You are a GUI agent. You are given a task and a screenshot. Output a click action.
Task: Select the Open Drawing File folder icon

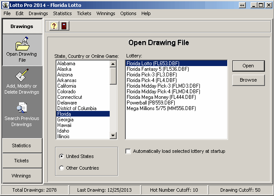(x=22, y=44)
